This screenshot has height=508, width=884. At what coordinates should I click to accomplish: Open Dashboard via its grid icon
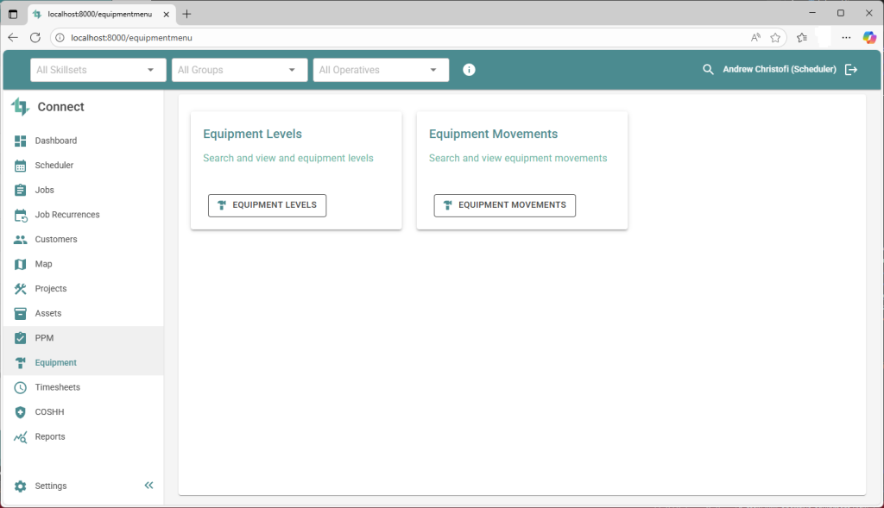[x=21, y=141]
